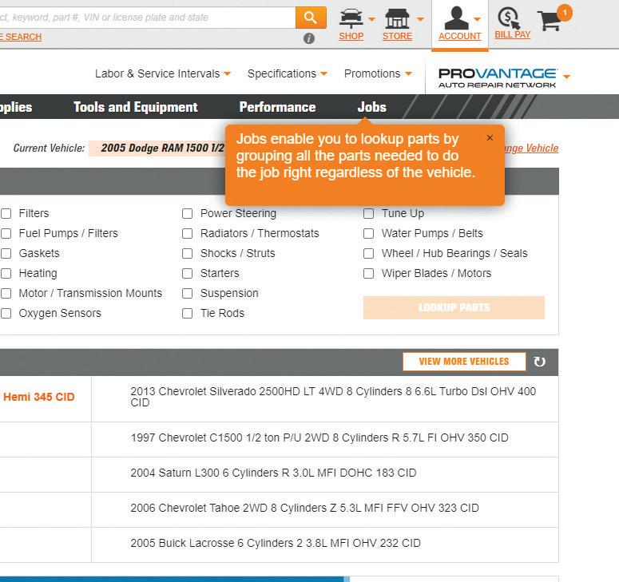
Task: Open the Performance tab
Action: [x=277, y=107]
